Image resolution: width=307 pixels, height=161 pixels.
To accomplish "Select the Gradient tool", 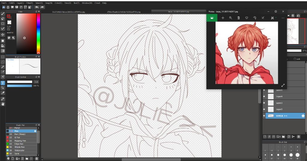I will pos(3,51).
